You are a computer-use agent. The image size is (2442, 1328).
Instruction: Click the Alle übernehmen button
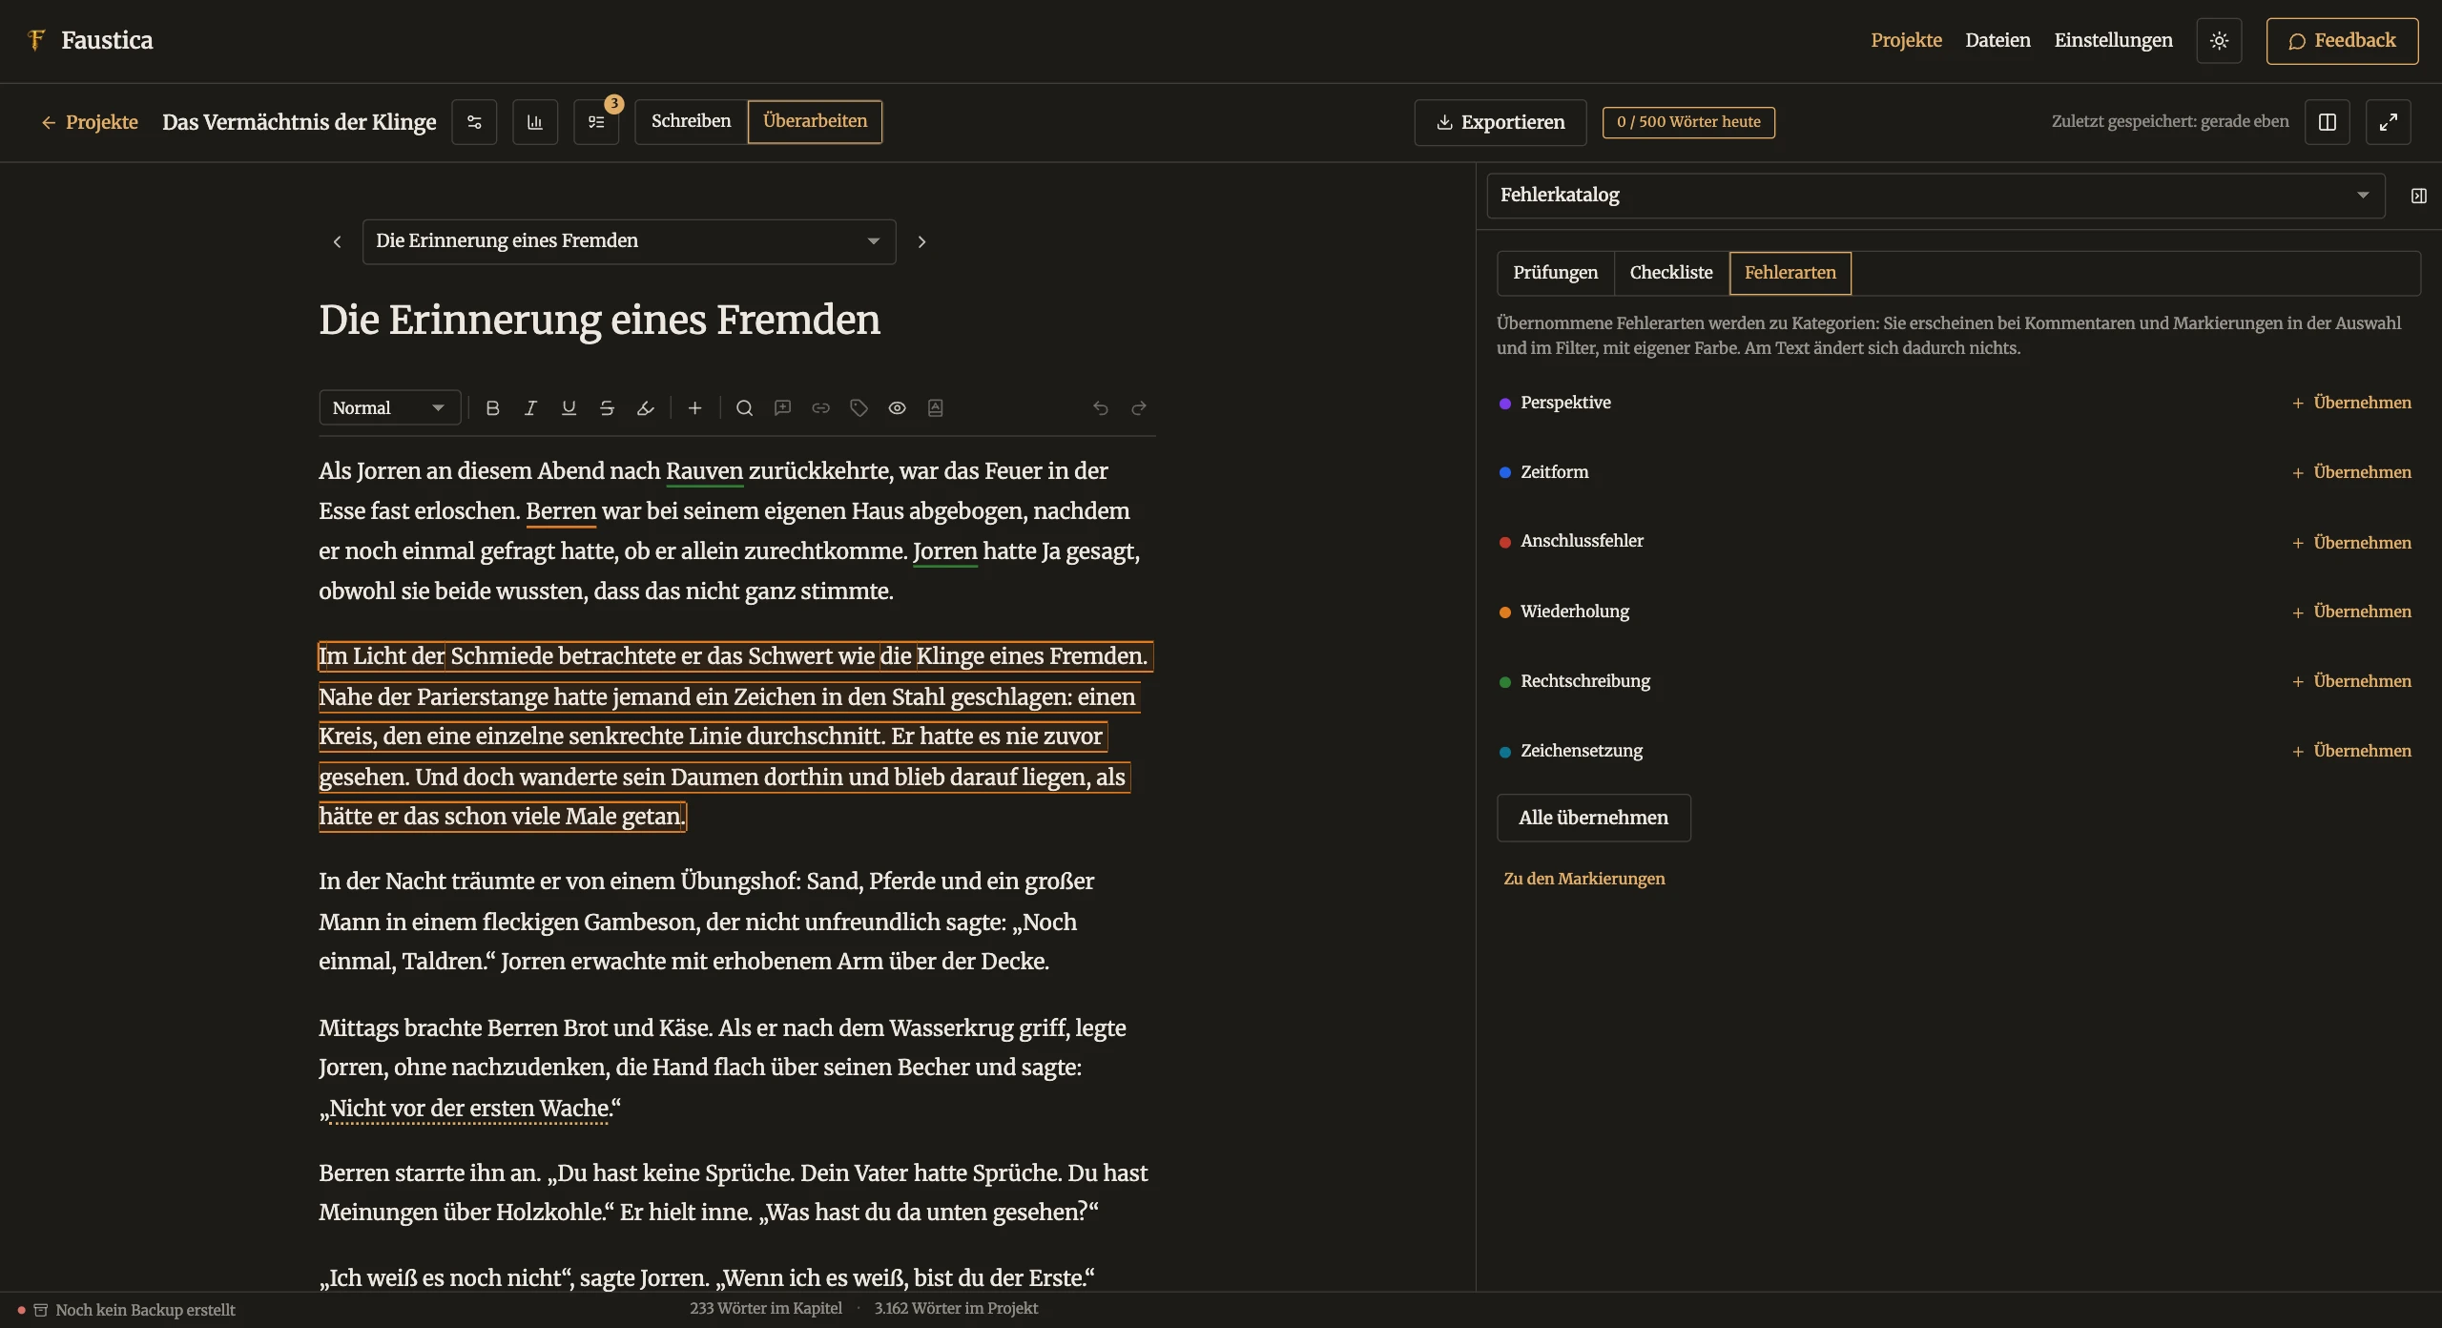(x=1594, y=818)
